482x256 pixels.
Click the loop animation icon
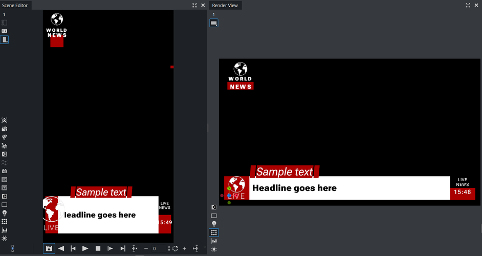(176, 248)
